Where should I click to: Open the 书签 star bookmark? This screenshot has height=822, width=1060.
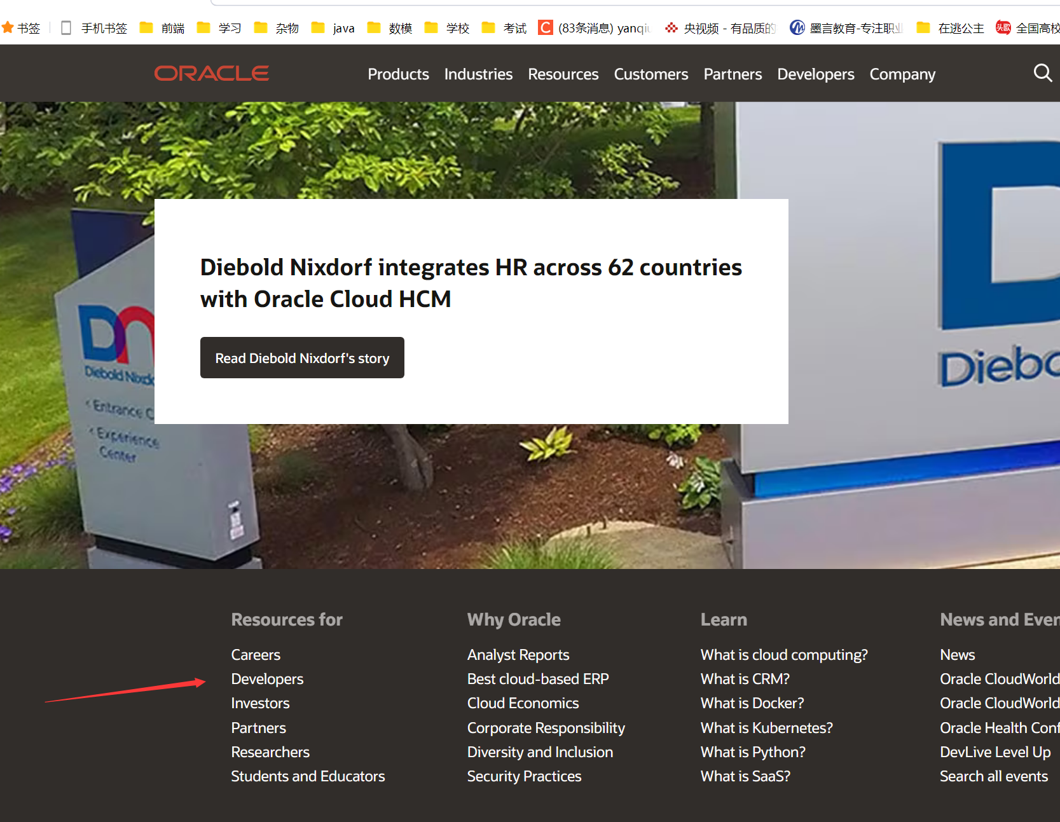click(21, 28)
